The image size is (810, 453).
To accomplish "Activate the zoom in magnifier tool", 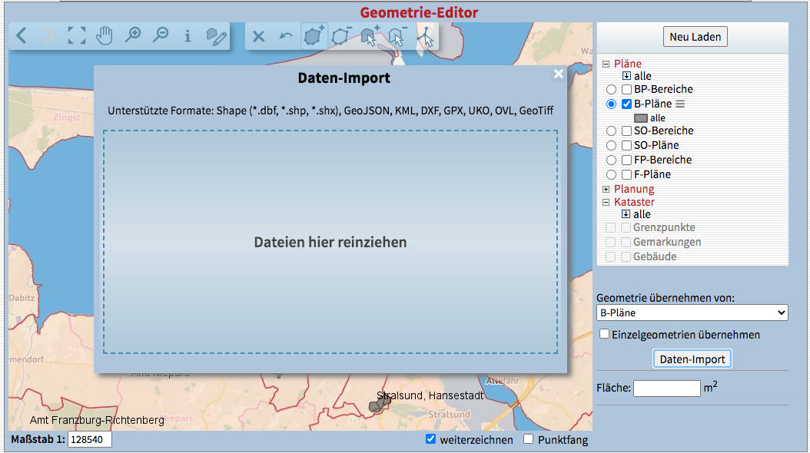I will click(x=133, y=35).
